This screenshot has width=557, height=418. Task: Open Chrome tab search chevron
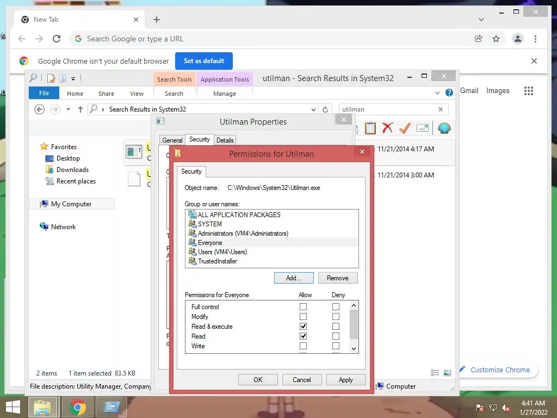[x=481, y=20]
